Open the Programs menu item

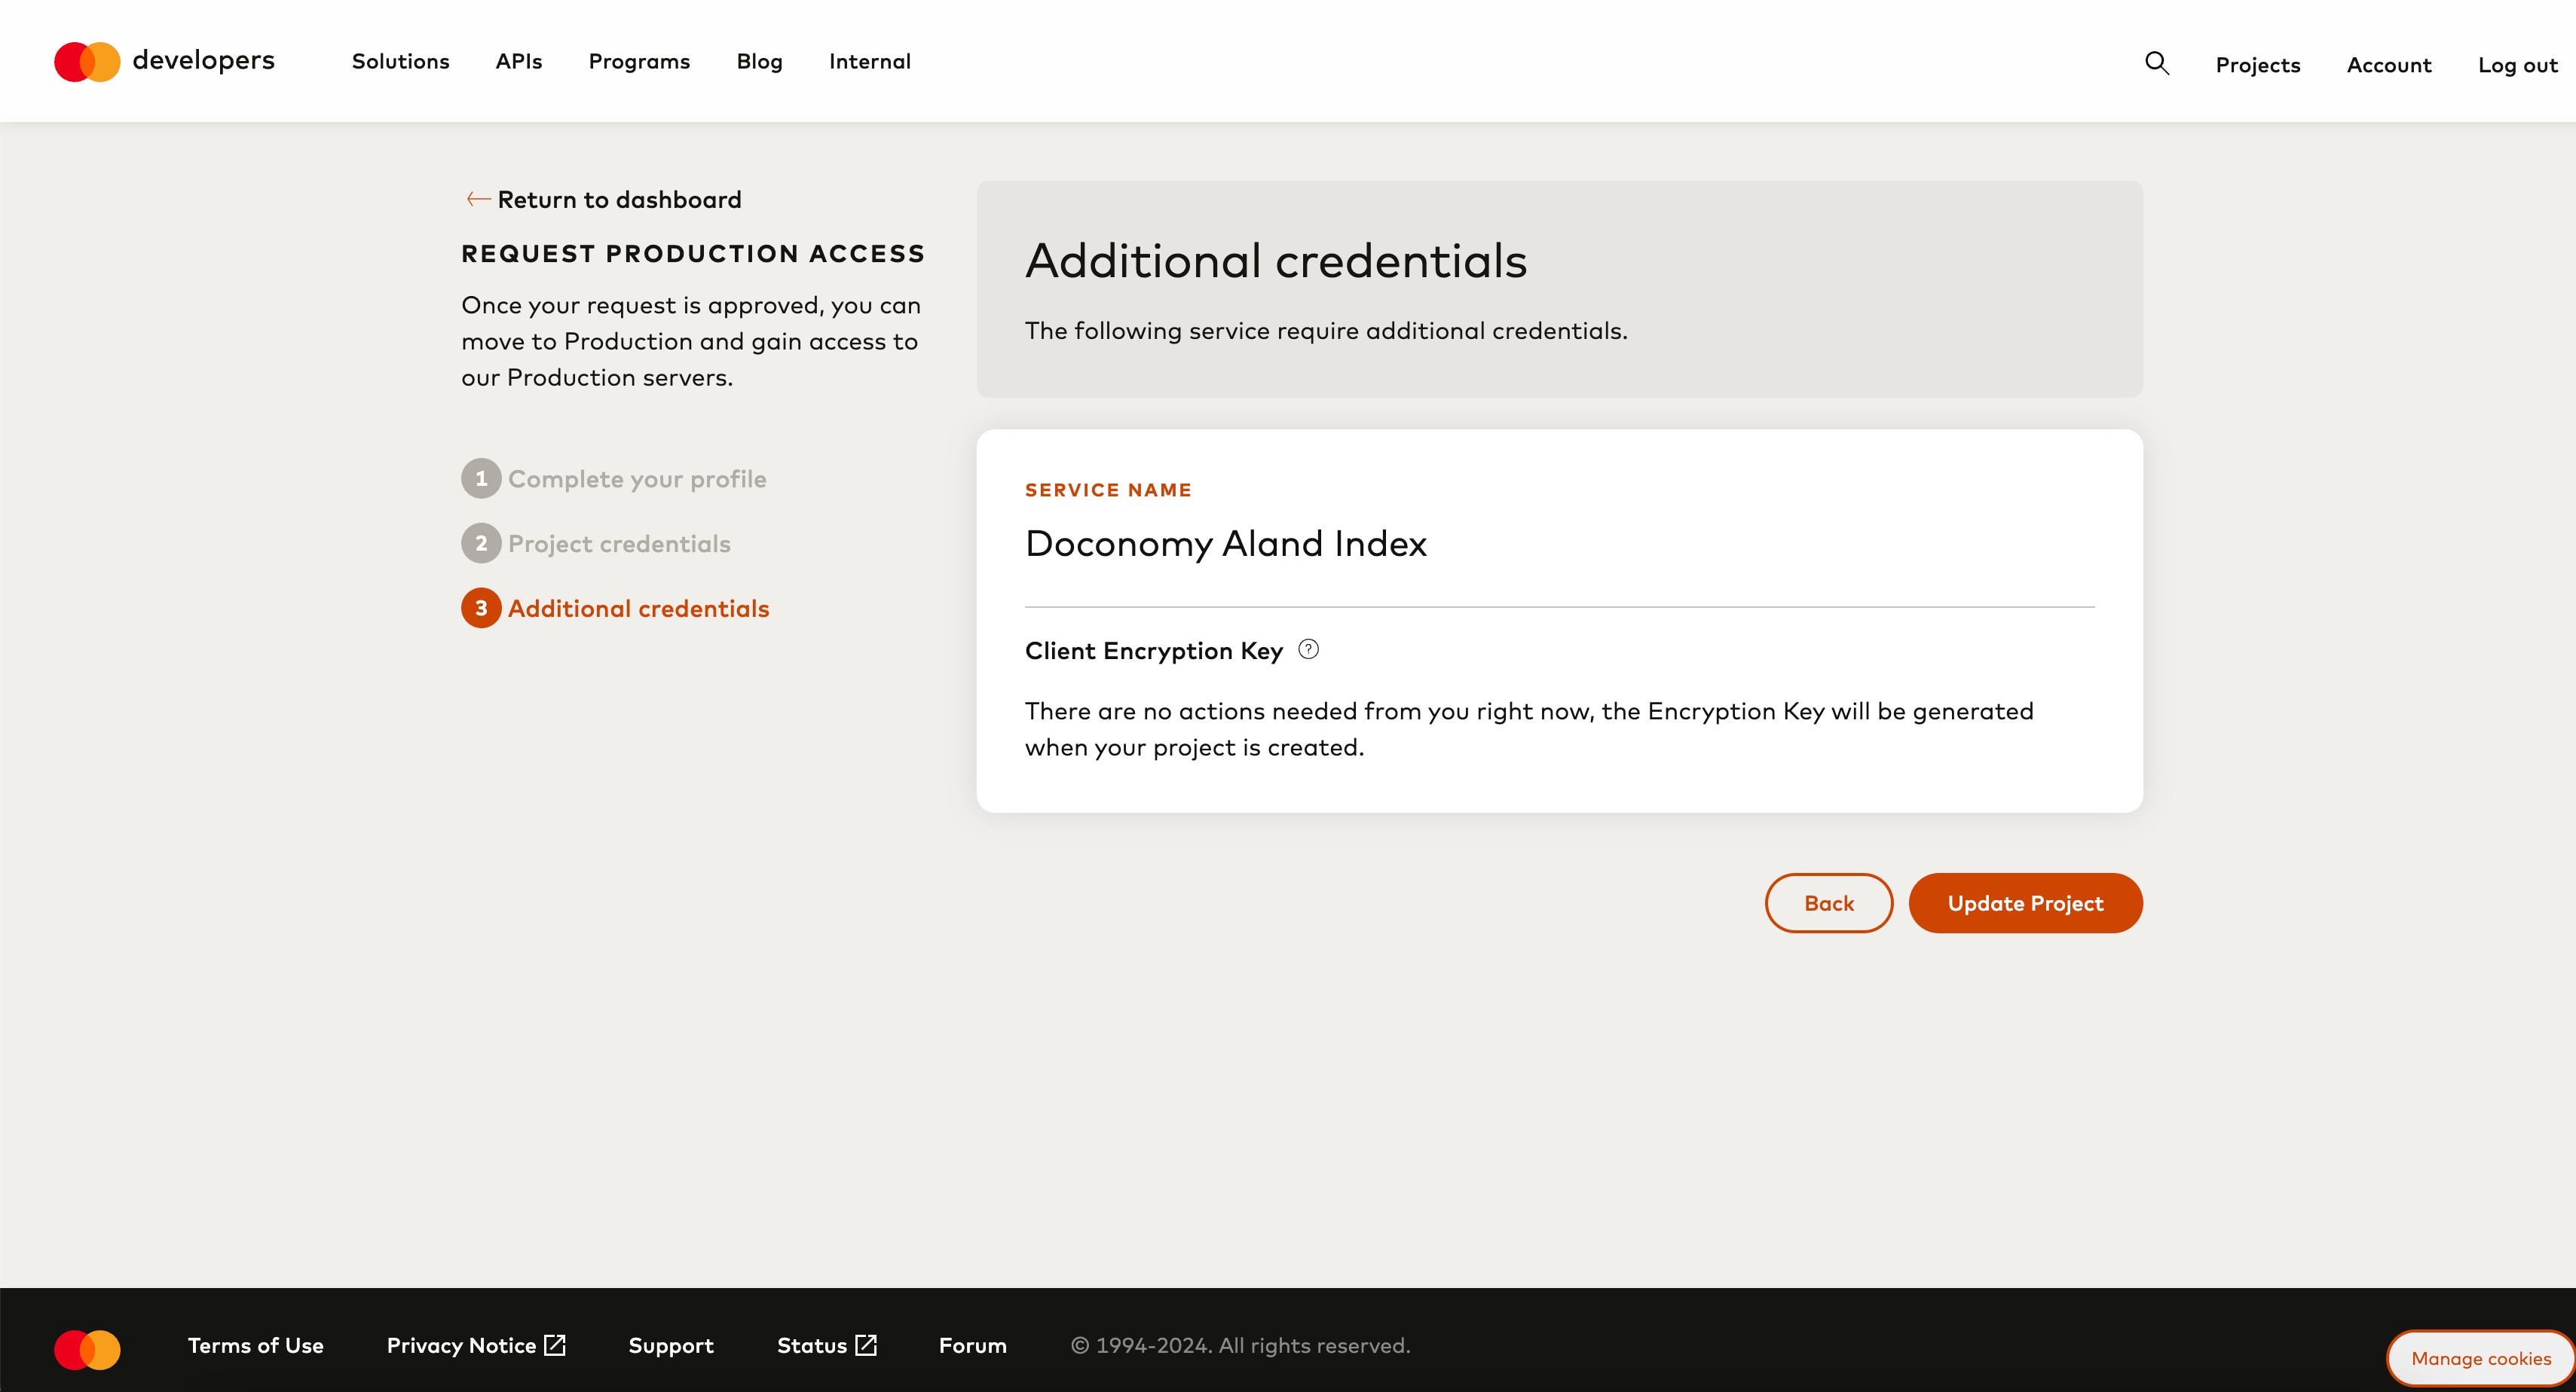point(639,61)
